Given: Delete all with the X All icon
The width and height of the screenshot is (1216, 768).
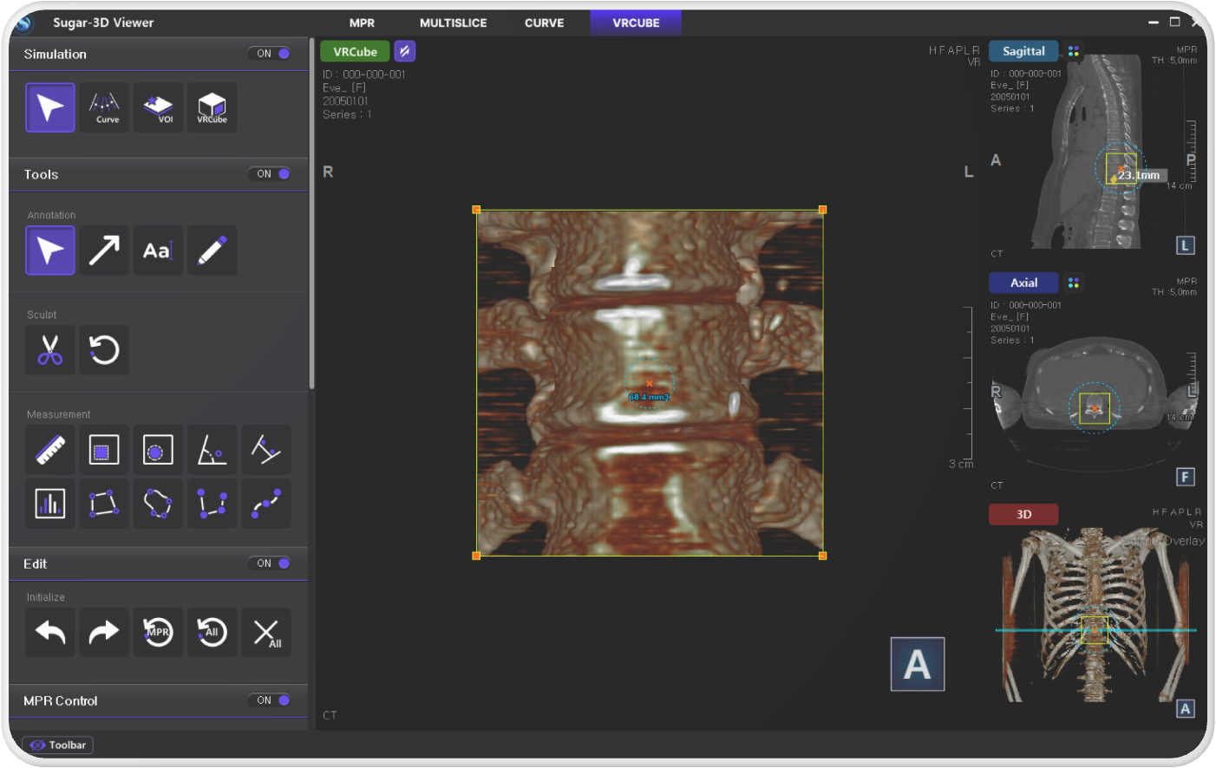Looking at the screenshot, I should click(x=265, y=633).
